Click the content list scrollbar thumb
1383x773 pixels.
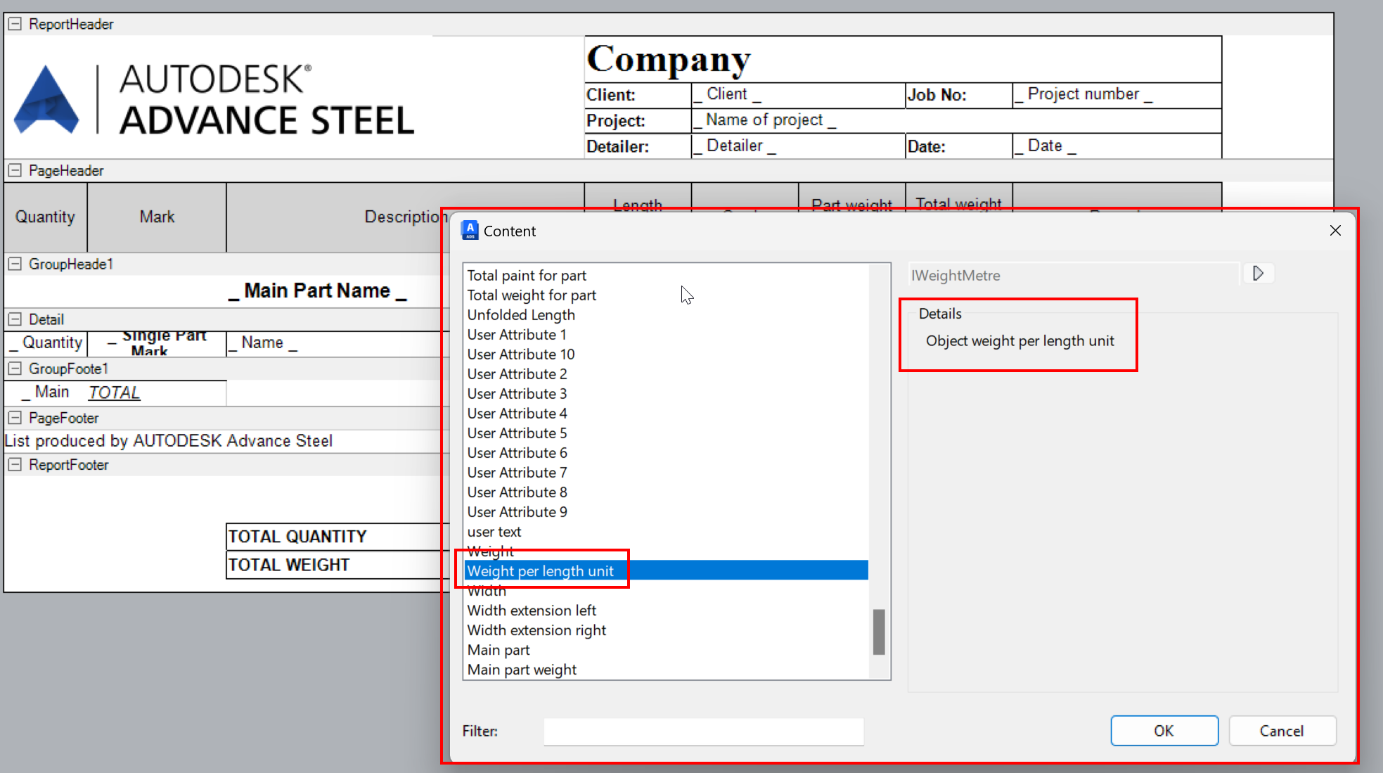pyautogui.click(x=878, y=632)
